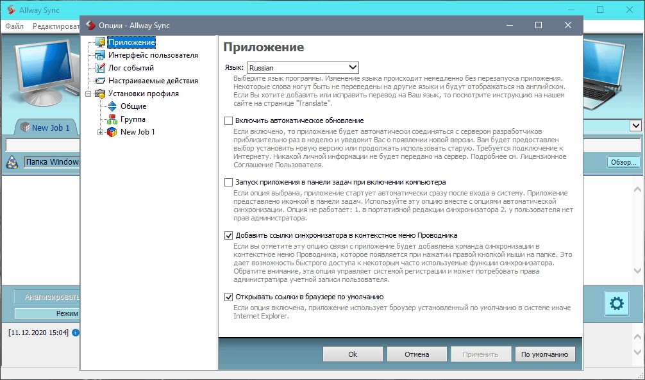This screenshot has width=645, height=380.
Task: Open the Редактировать menu in main window
Action: tap(56, 26)
